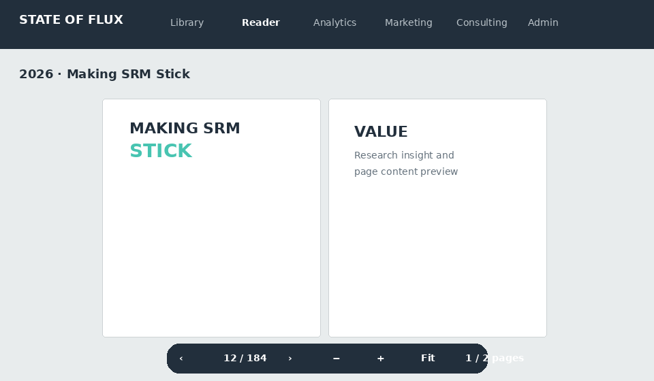
Task: Open the Library section
Action: [187, 22]
